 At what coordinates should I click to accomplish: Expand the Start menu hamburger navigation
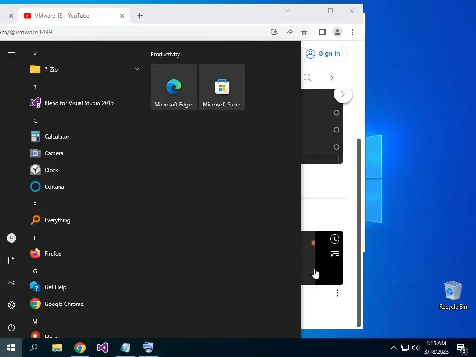point(12,54)
